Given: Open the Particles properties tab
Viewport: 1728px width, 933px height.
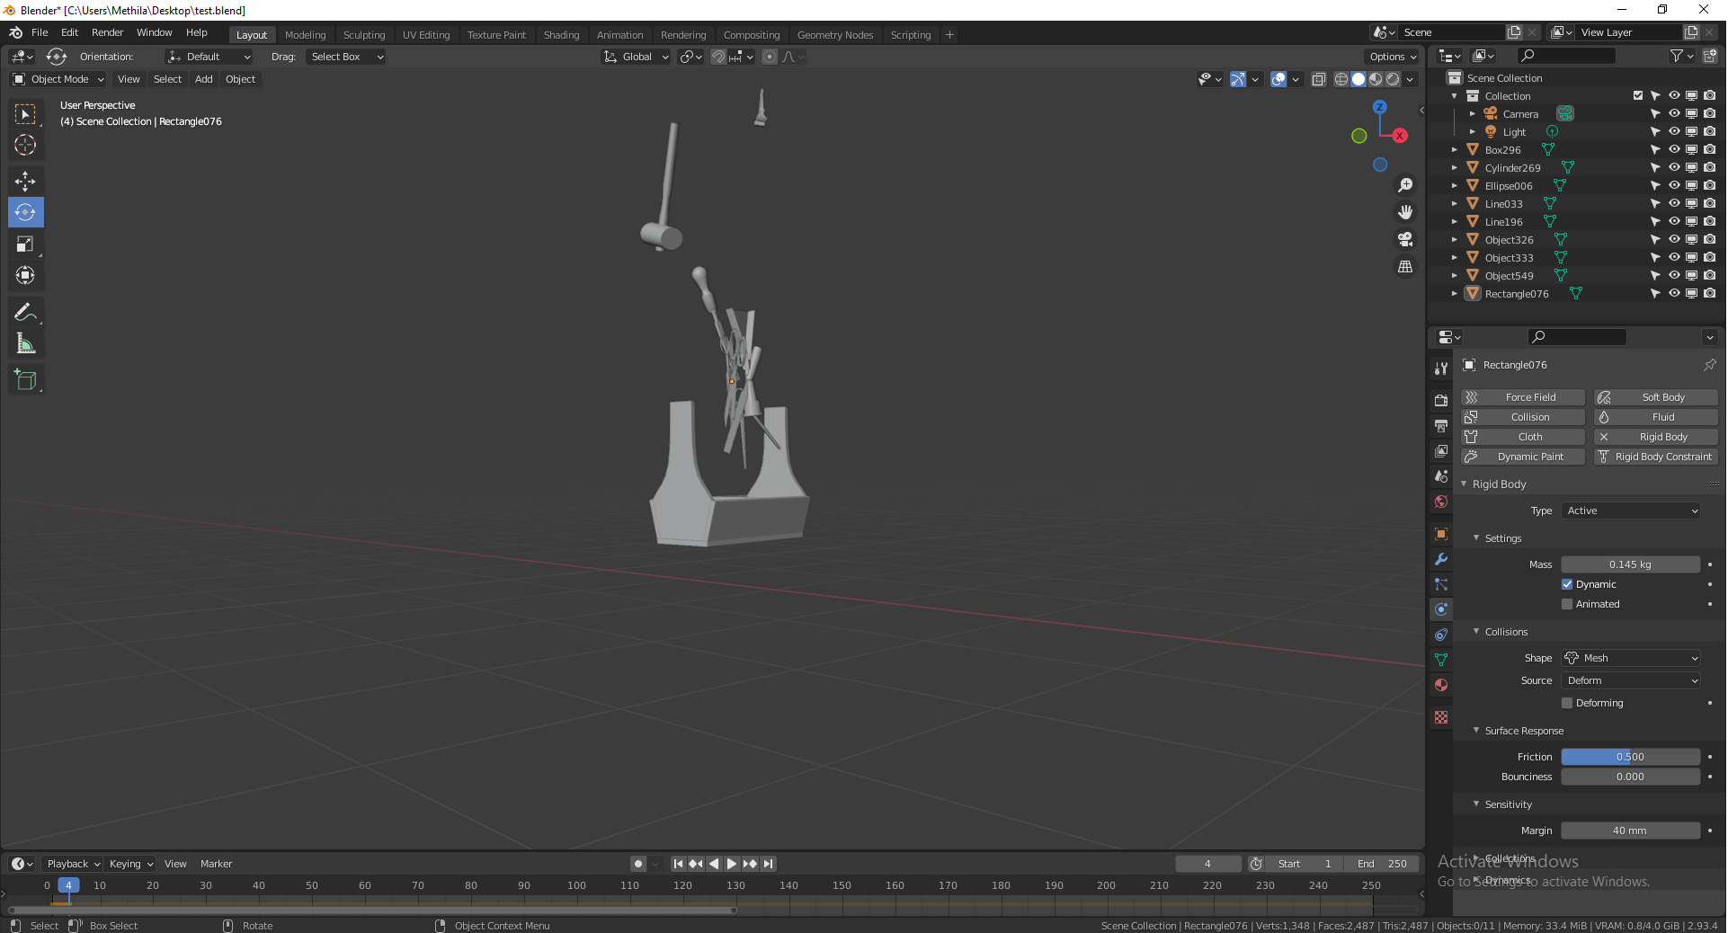Looking at the screenshot, I should (1441, 584).
